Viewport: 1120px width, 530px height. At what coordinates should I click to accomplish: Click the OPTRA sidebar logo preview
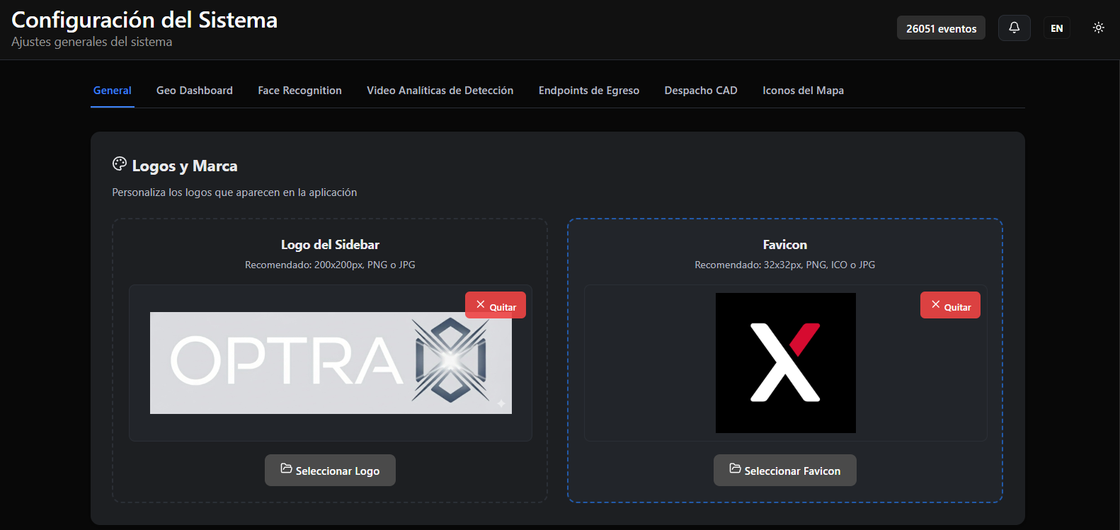(331, 363)
